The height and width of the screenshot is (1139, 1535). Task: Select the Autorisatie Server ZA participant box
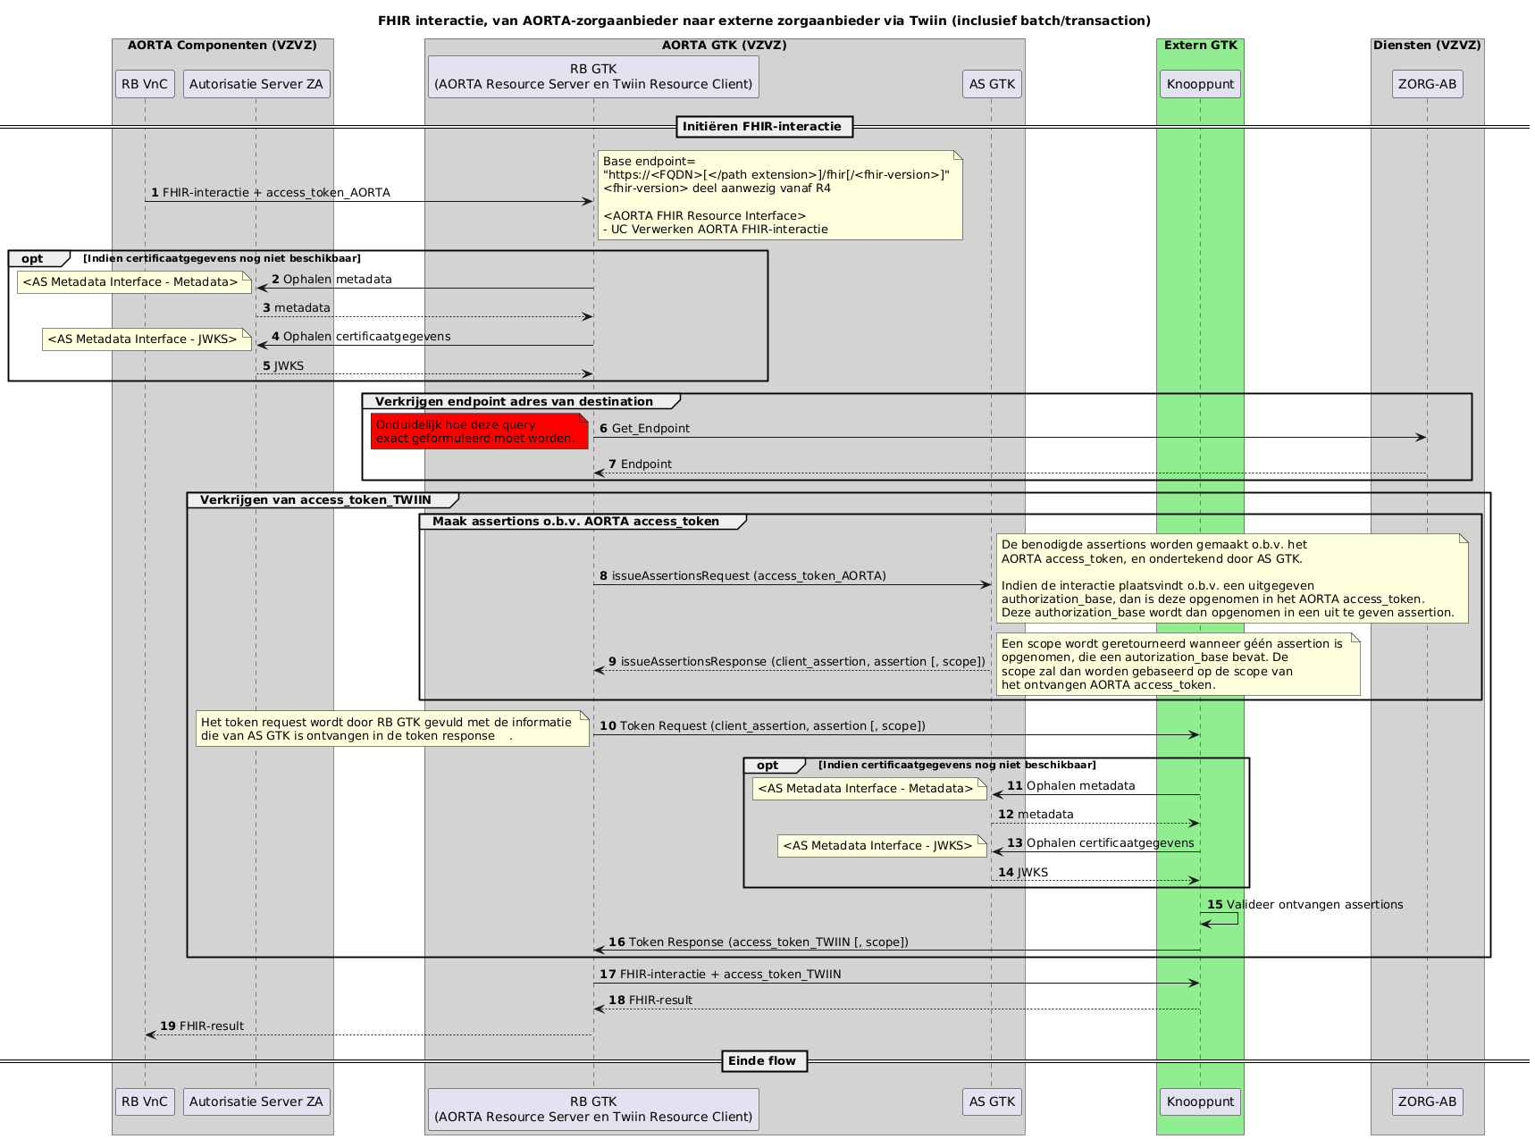point(256,84)
